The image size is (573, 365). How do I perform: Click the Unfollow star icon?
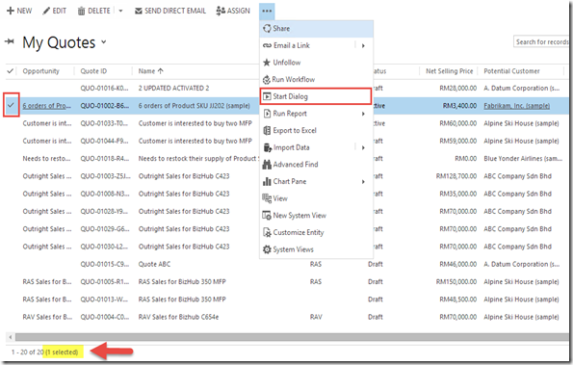tap(267, 63)
